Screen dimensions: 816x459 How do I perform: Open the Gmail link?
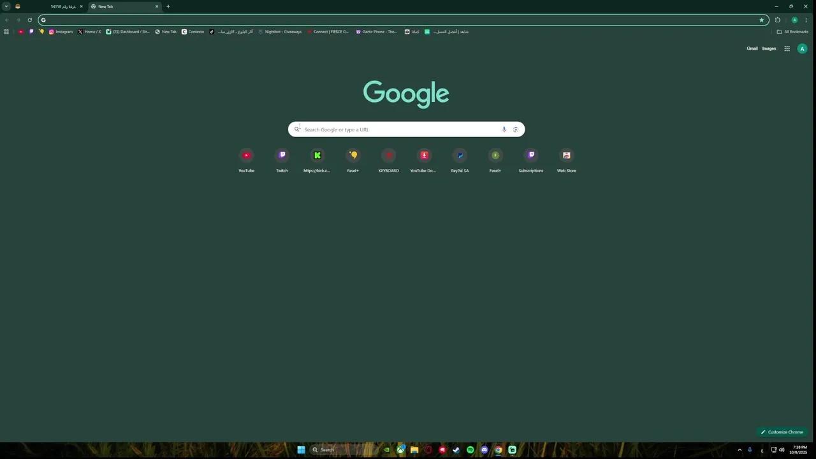(x=752, y=48)
